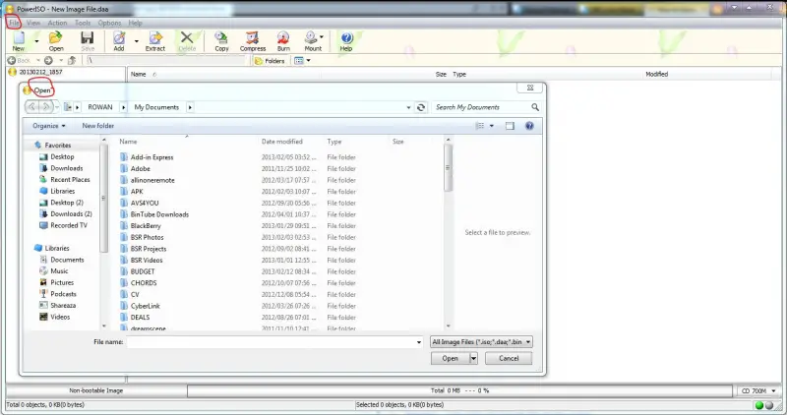Click the dialog Open button
This screenshot has height=415, width=787.
pos(450,358)
